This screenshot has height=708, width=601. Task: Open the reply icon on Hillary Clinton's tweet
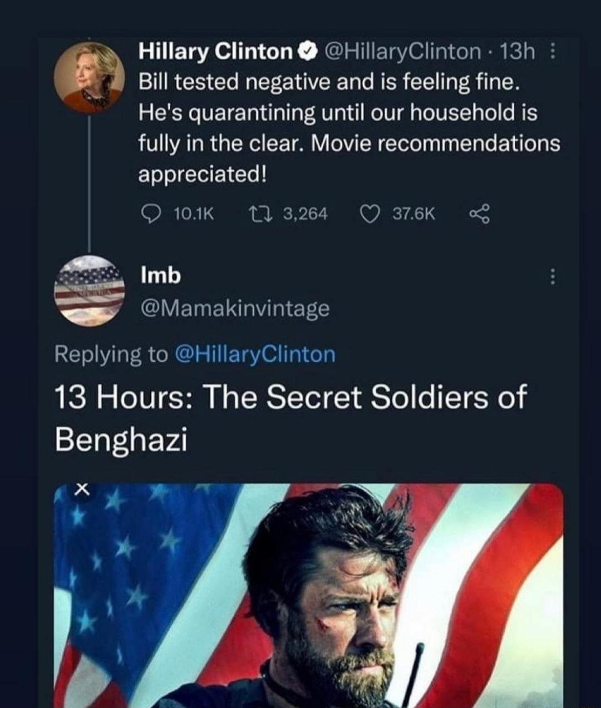152,213
